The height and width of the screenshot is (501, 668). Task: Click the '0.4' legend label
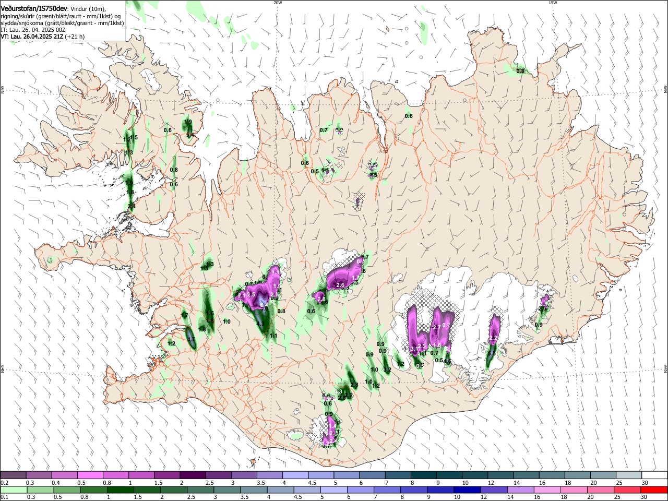point(56,483)
